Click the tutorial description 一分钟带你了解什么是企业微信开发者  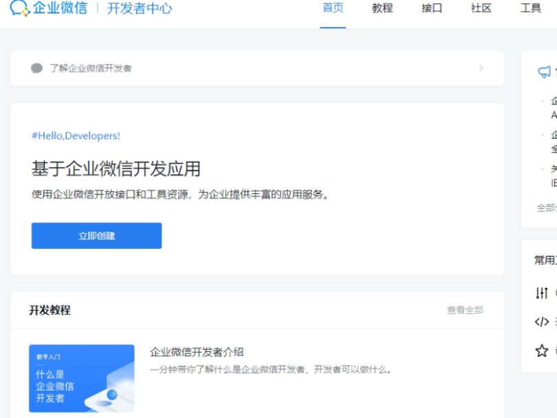pyautogui.click(x=271, y=370)
